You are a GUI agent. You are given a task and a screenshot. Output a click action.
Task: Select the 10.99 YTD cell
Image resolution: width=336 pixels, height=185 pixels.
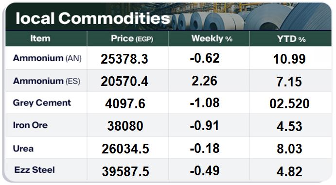[289, 59]
